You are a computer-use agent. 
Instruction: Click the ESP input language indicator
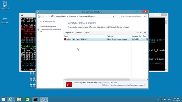pos(169,99)
